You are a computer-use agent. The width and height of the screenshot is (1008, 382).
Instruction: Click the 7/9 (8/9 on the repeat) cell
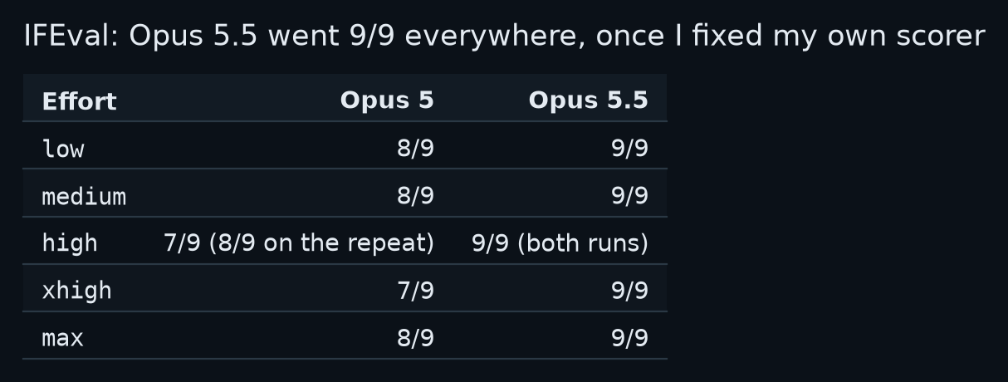click(x=299, y=243)
